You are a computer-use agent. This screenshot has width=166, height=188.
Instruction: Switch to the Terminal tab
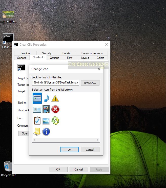pos(25,53)
